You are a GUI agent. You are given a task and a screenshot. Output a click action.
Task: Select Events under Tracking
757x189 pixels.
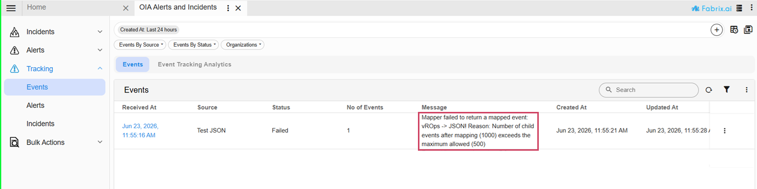click(x=54, y=87)
